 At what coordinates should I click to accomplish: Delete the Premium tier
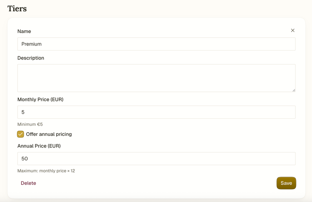[x=28, y=183]
